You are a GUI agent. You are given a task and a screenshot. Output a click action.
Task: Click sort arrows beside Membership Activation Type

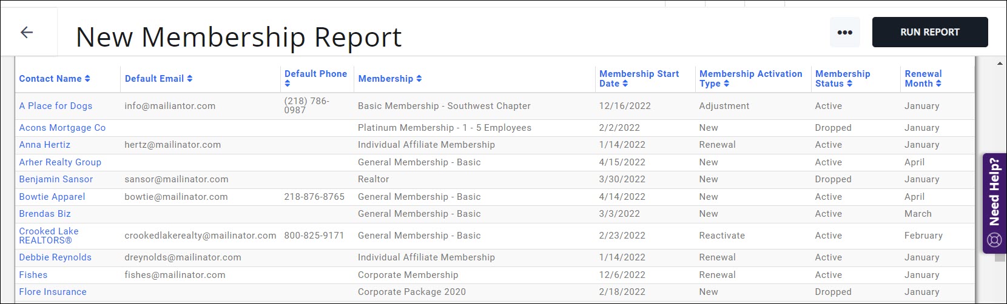(727, 84)
